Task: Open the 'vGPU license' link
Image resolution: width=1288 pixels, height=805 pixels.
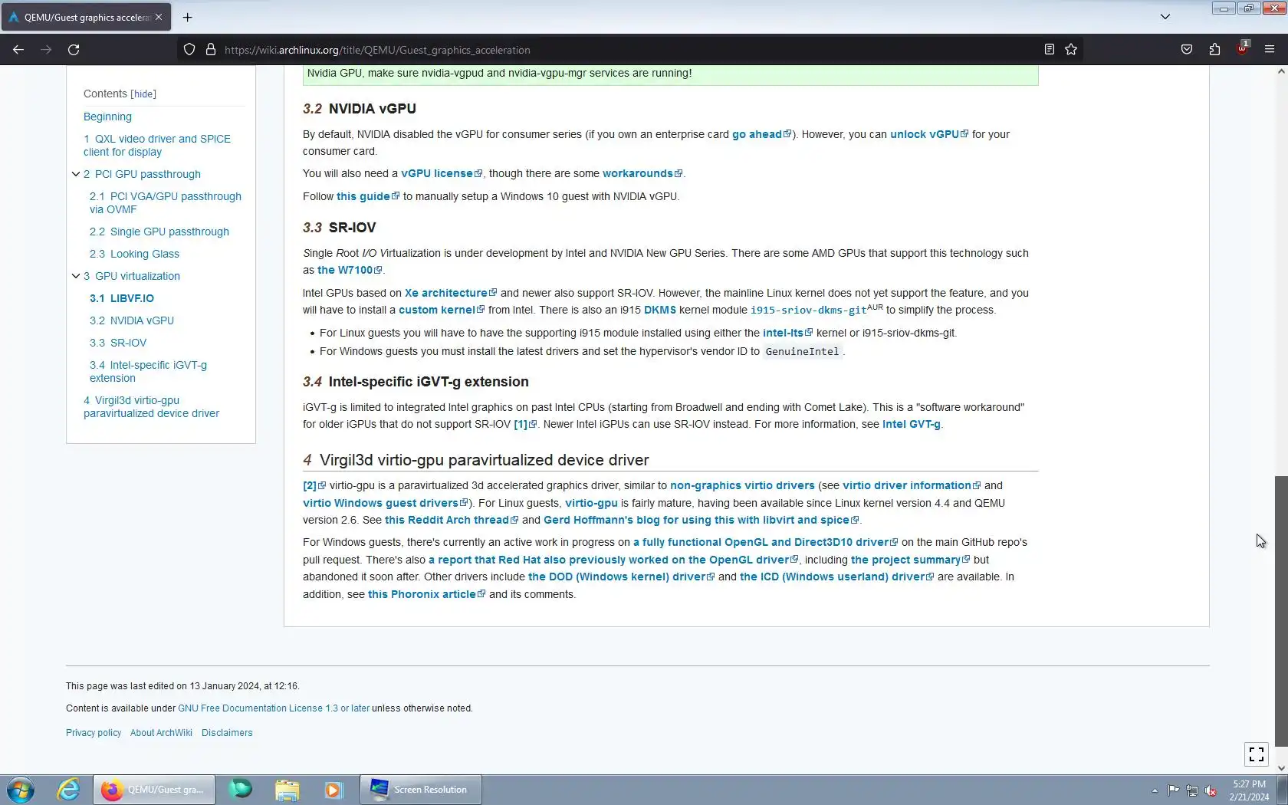Action: [442, 173]
